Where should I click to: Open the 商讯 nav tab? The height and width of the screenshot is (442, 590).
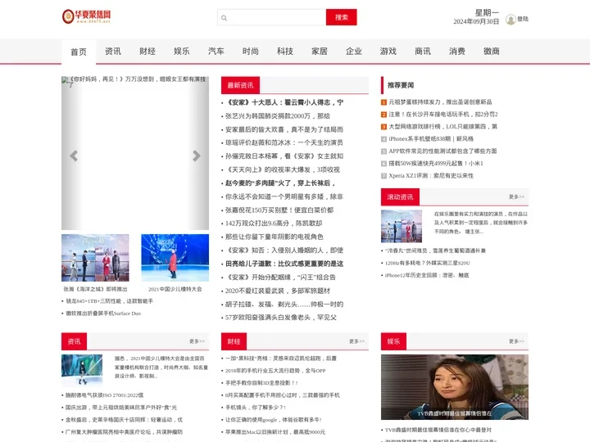click(423, 51)
